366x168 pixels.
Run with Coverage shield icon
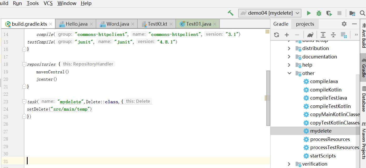tap(329, 13)
